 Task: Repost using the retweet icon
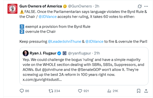point(51,91)
